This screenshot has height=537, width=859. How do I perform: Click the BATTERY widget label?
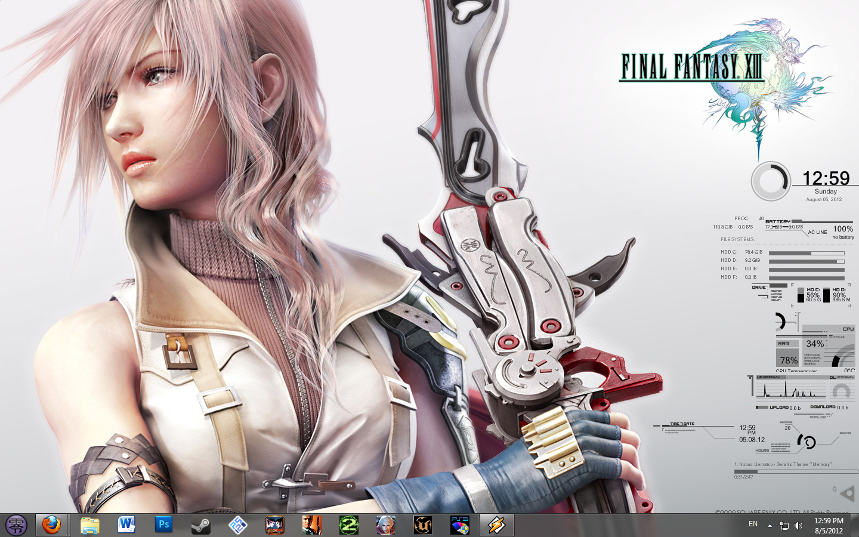tap(778, 221)
